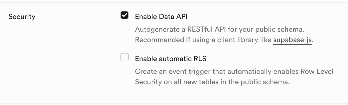
Task: Click the Security section heading
Action: click(22, 17)
